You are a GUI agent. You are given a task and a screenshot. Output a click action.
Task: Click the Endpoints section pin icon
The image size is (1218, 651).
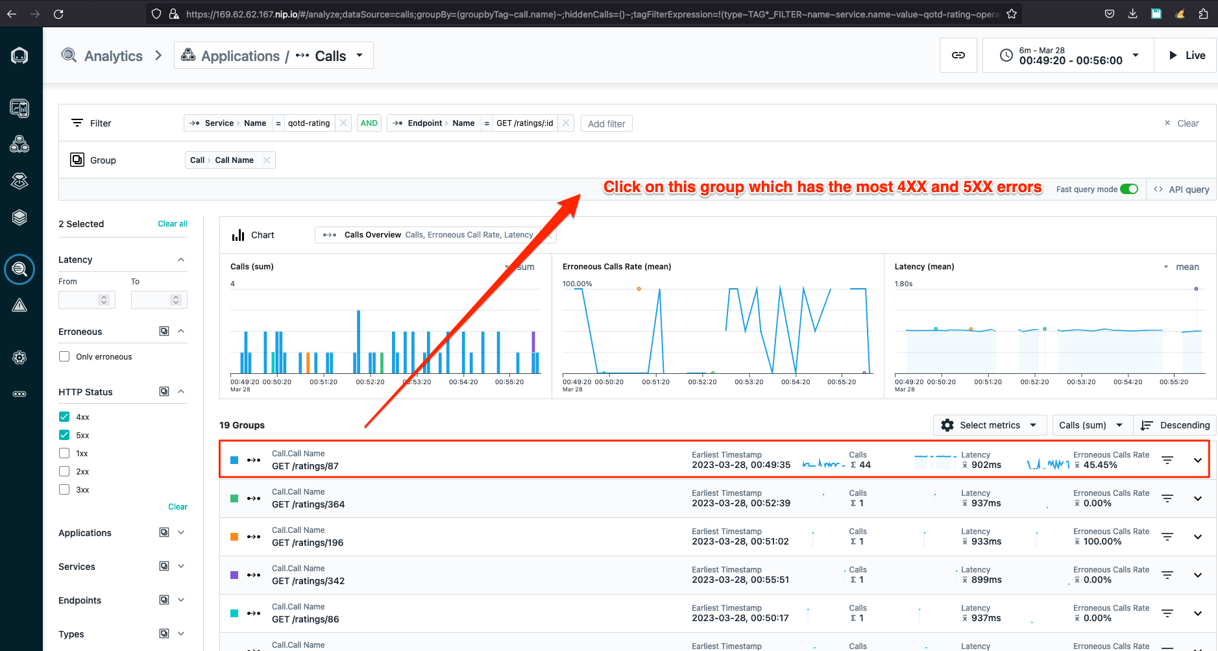coord(164,600)
